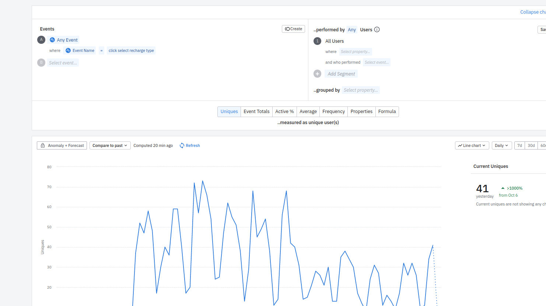
Task: Switch to the Active % tab
Action: [284, 112]
